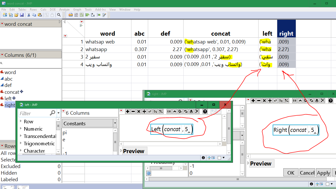Apply the Right formula changes
Viewport: 336px width, 189px height.
click(x=323, y=172)
